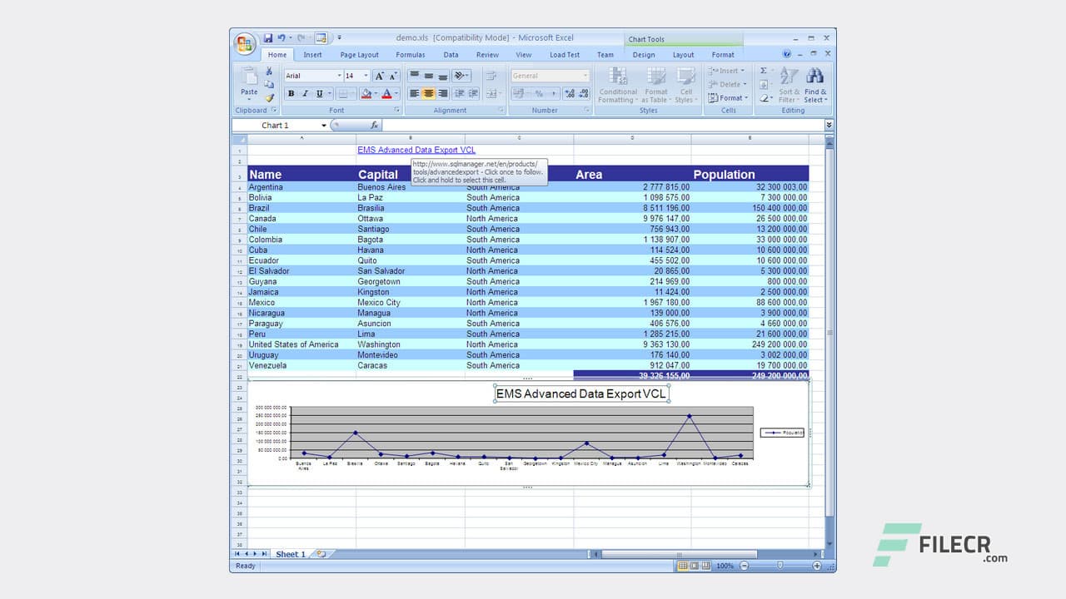Viewport: 1066px width, 599px height.
Task: Switch to the Page Layout ribbon tab
Action: [359, 54]
